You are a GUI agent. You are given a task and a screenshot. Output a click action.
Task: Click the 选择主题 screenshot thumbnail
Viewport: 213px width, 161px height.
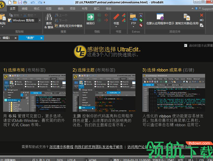pos(104,93)
